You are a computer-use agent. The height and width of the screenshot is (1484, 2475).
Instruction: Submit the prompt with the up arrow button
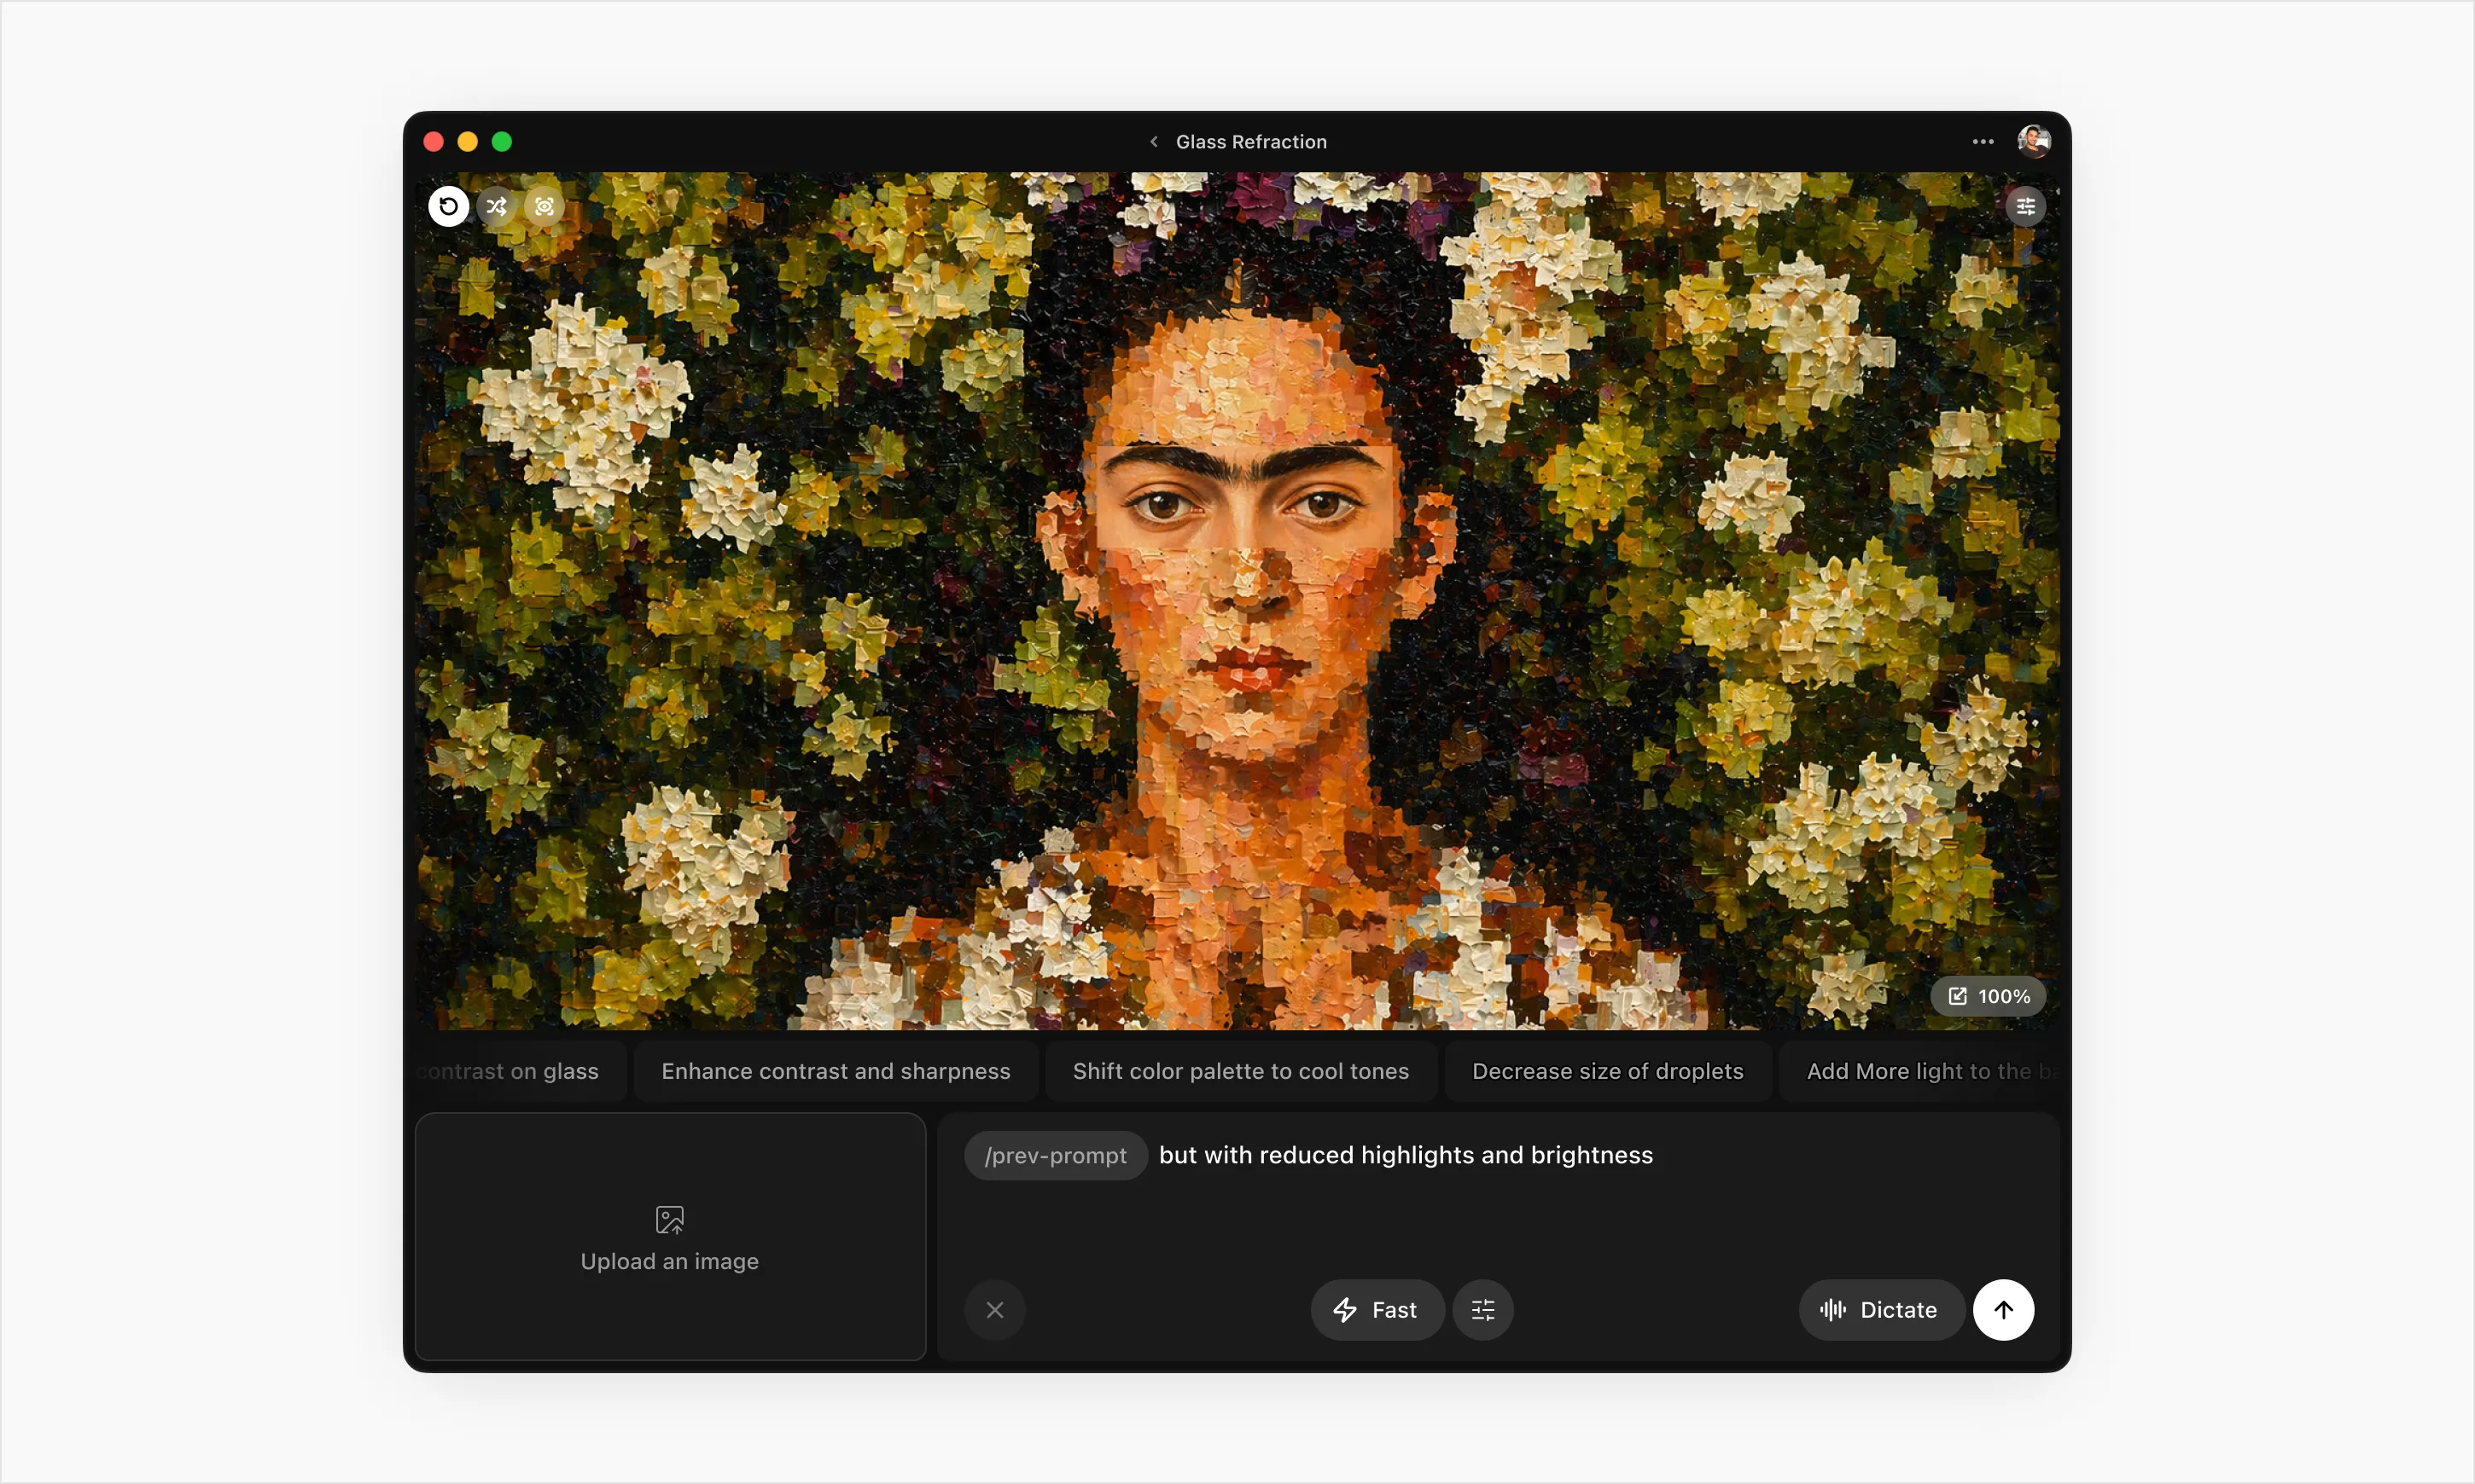point(2003,1309)
